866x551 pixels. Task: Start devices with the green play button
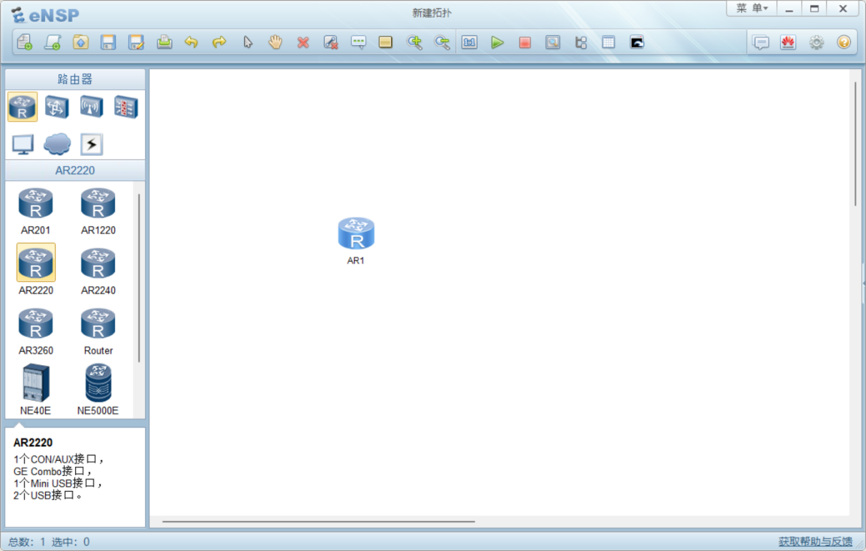point(497,42)
